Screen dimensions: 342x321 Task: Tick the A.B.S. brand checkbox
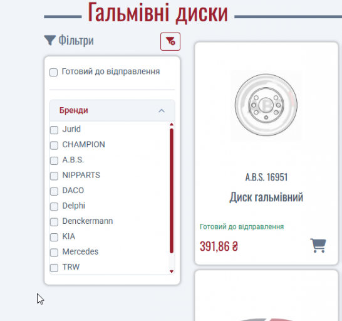[x=54, y=160]
